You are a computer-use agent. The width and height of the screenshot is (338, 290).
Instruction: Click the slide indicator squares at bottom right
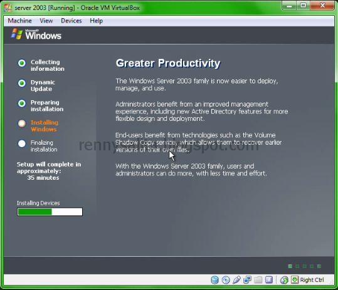click(x=305, y=266)
